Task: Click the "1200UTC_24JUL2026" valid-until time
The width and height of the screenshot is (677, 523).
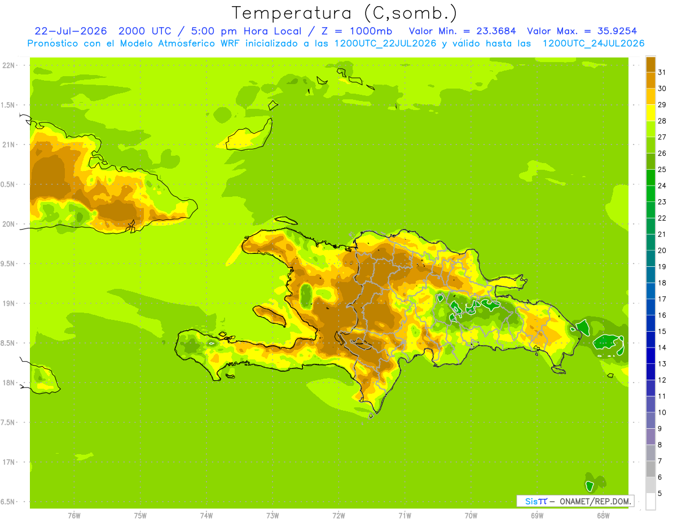Action: click(593, 43)
